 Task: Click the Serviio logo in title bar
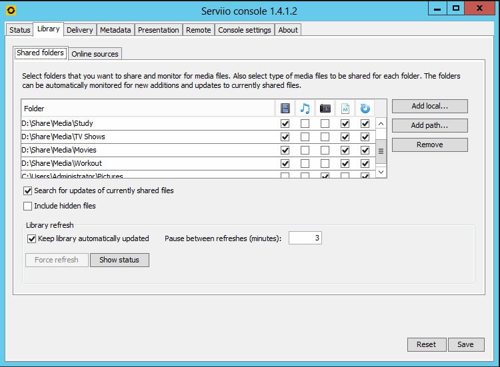(x=10, y=9)
